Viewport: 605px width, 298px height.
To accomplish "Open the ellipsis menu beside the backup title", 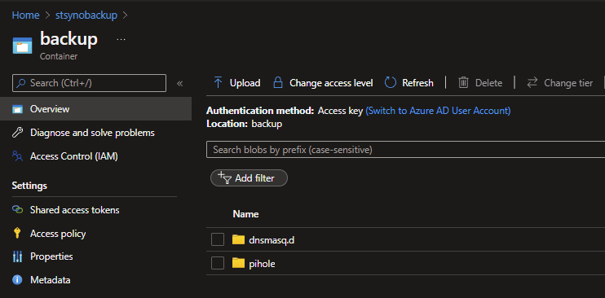I will coord(121,40).
